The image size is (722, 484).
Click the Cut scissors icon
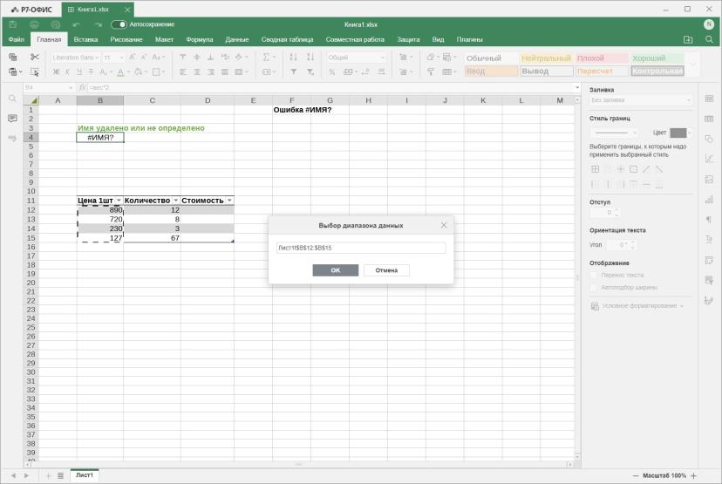click(x=35, y=57)
